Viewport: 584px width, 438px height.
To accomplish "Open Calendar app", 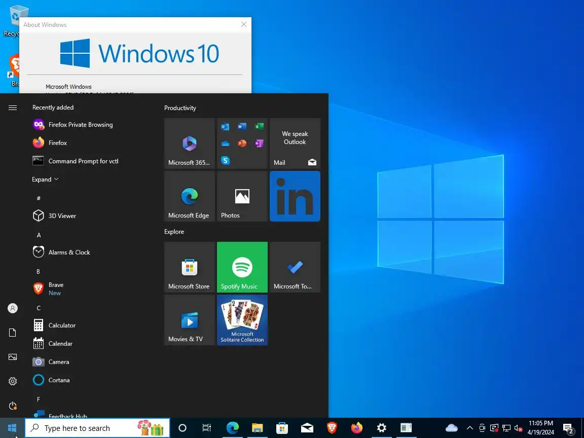I will click(x=91, y=343).
